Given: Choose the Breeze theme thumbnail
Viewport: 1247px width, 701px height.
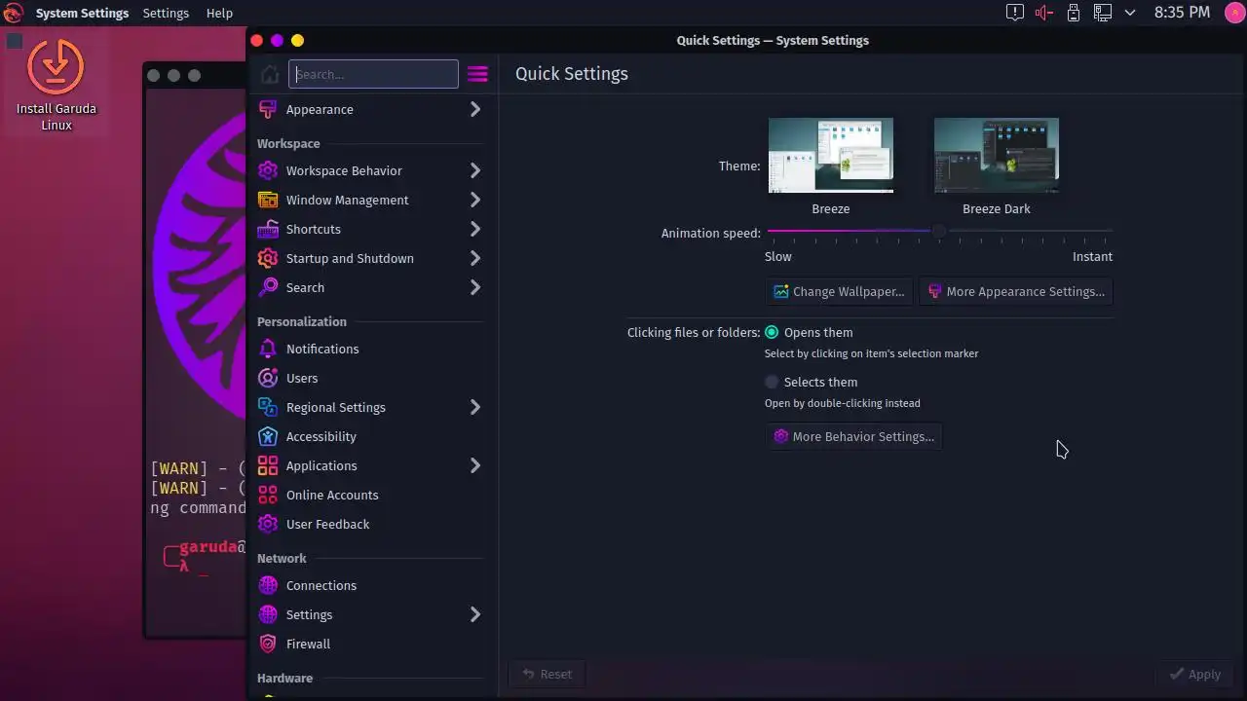Looking at the screenshot, I should pos(830,155).
